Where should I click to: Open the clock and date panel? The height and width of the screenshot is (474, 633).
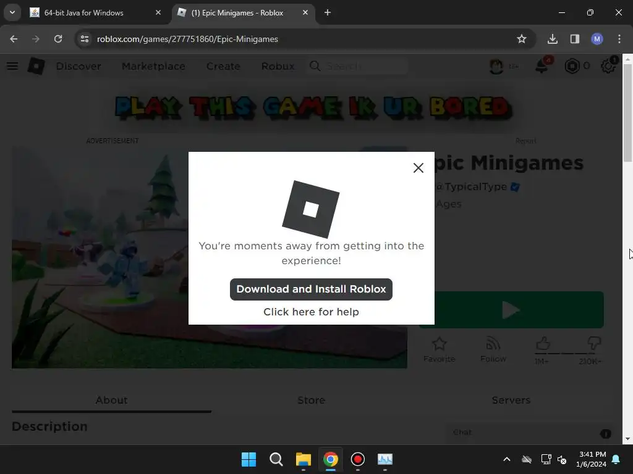coord(591,459)
